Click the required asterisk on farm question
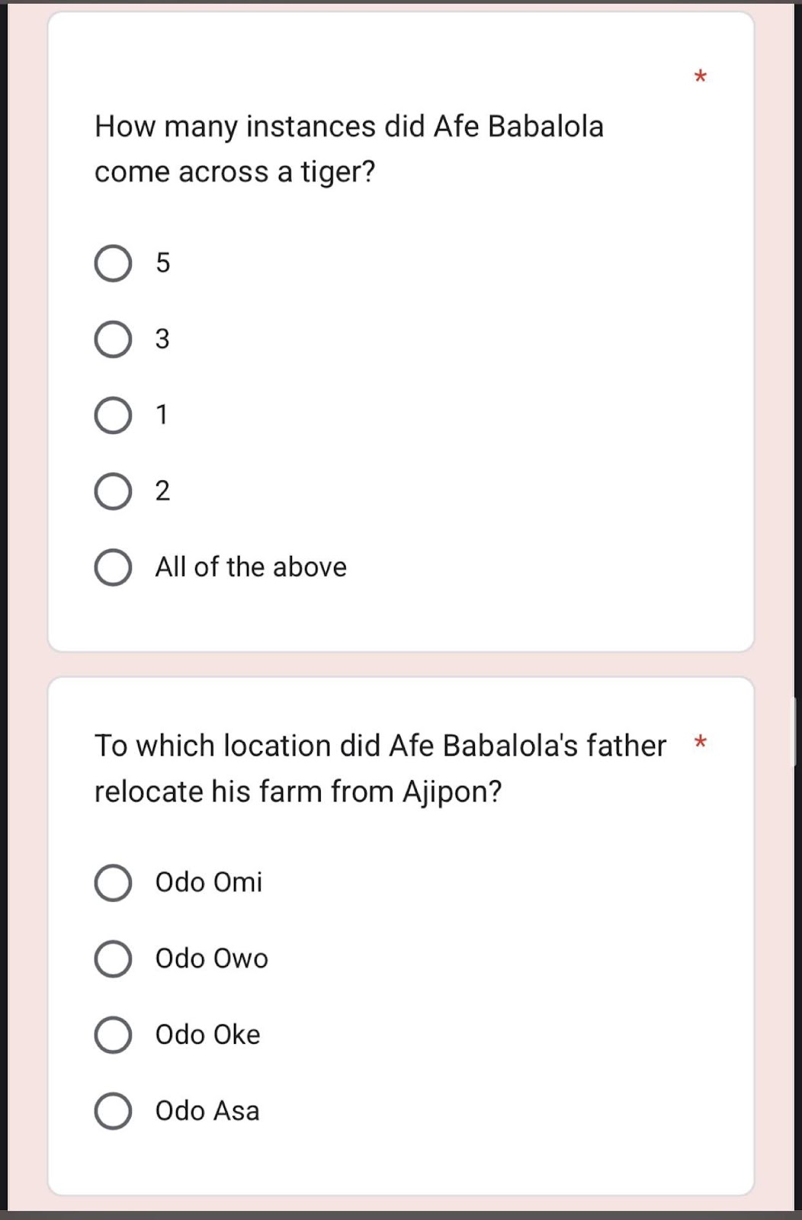This screenshot has height=1220, width=802. [x=701, y=742]
